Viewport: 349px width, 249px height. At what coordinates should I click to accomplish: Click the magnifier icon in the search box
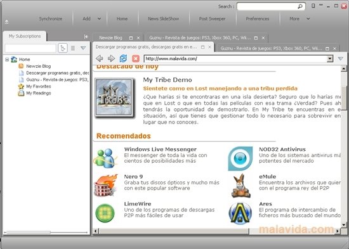[300, 7]
